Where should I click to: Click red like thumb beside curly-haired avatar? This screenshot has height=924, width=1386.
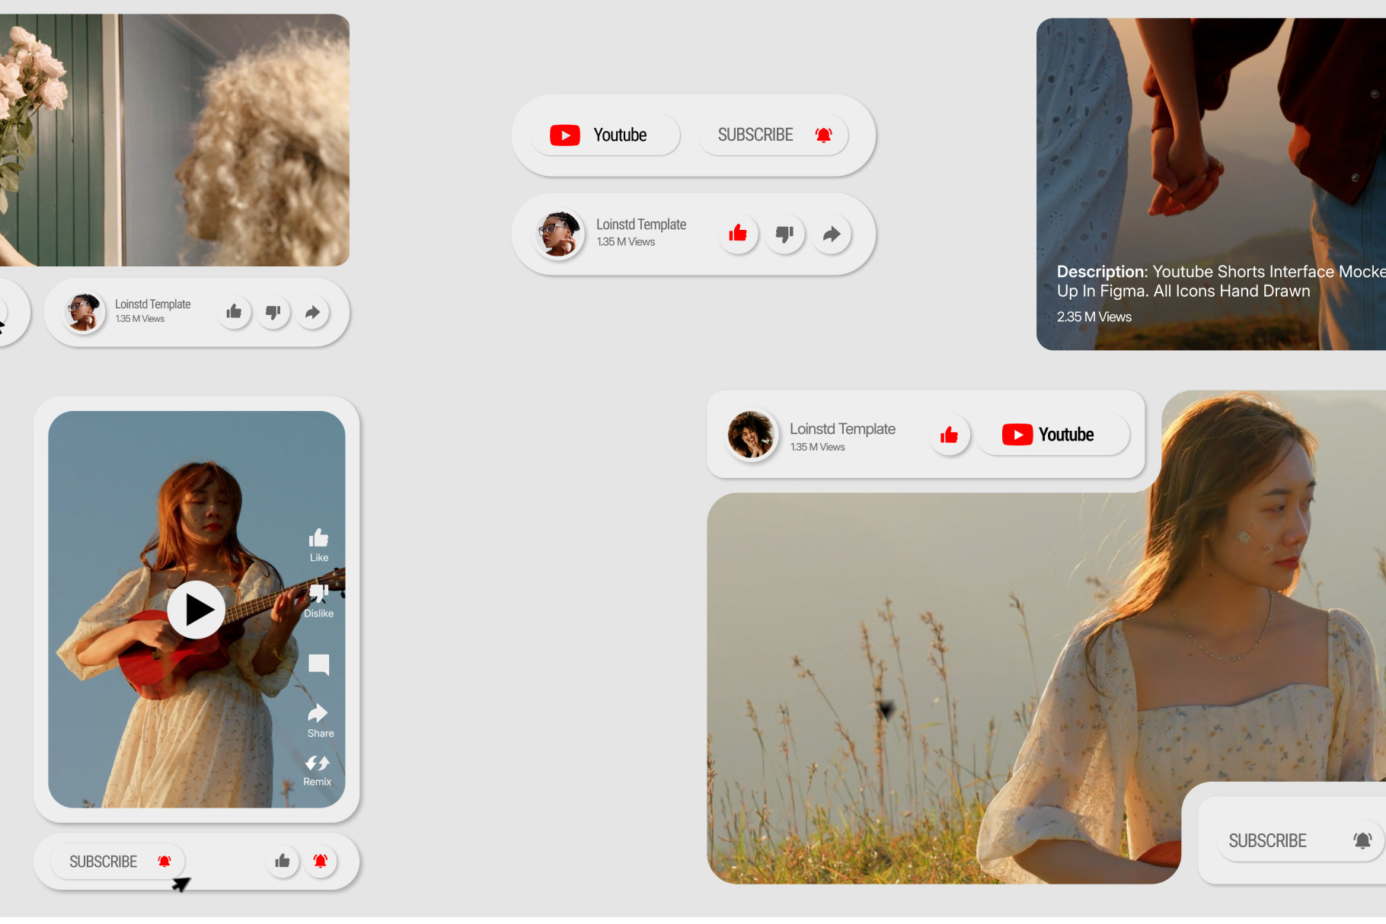[x=949, y=435]
